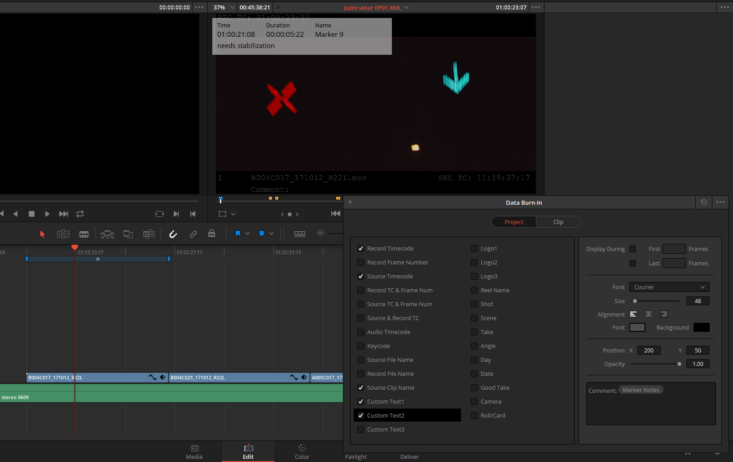
Task: Click the font Size slider
Action: (656, 301)
